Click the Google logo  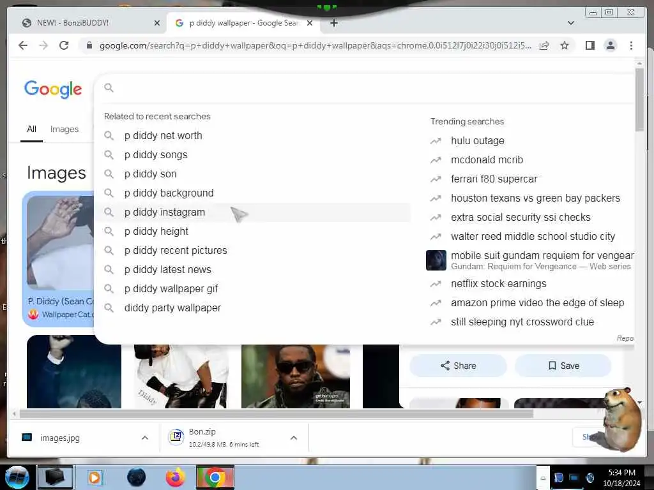[53, 89]
